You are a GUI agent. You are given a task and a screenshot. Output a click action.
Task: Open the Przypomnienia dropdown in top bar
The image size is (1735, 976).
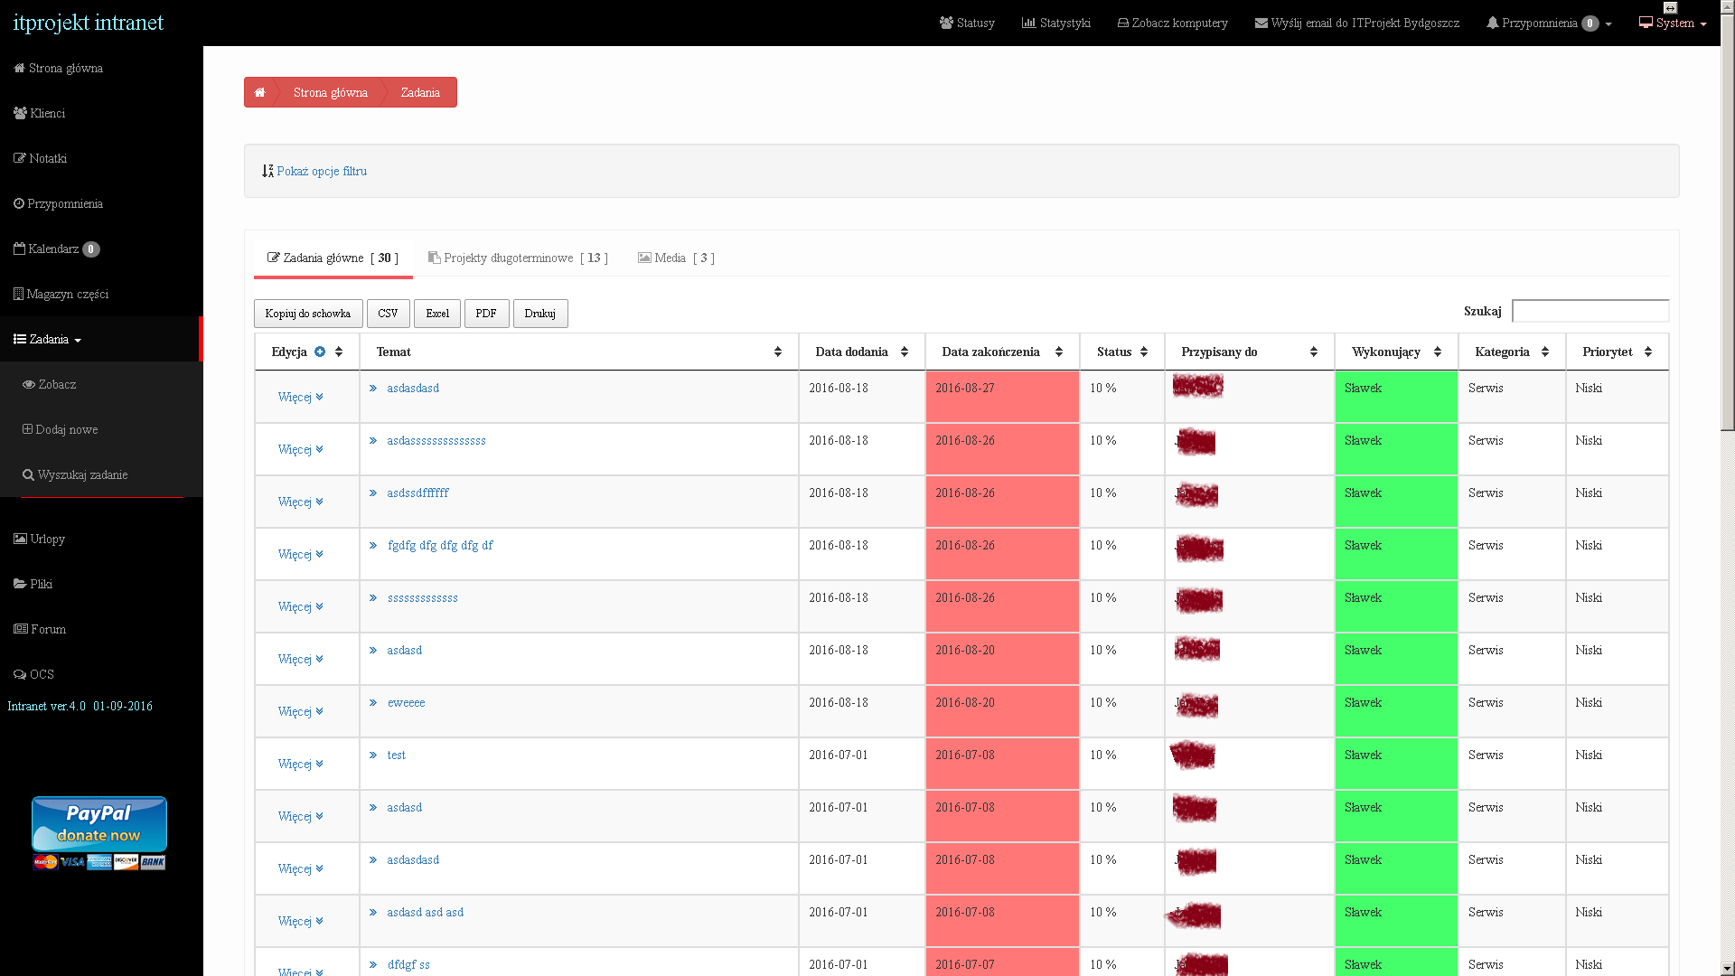tap(1548, 23)
